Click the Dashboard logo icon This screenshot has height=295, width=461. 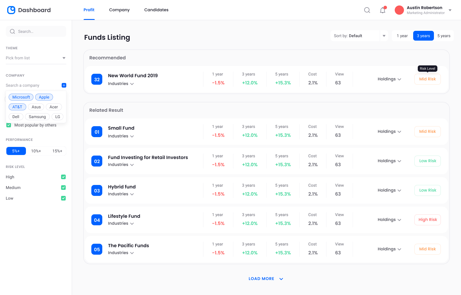coord(11,10)
